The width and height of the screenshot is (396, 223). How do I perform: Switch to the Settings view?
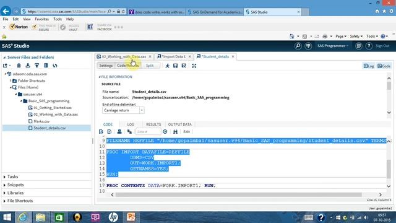point(106,66)
